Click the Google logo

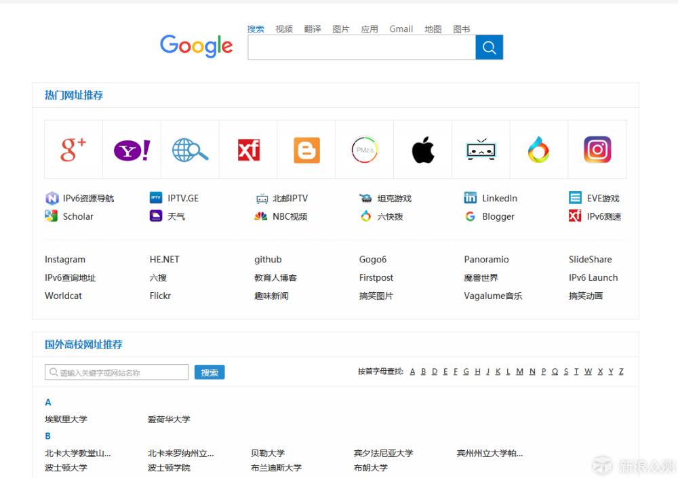(x=197, y=46)
